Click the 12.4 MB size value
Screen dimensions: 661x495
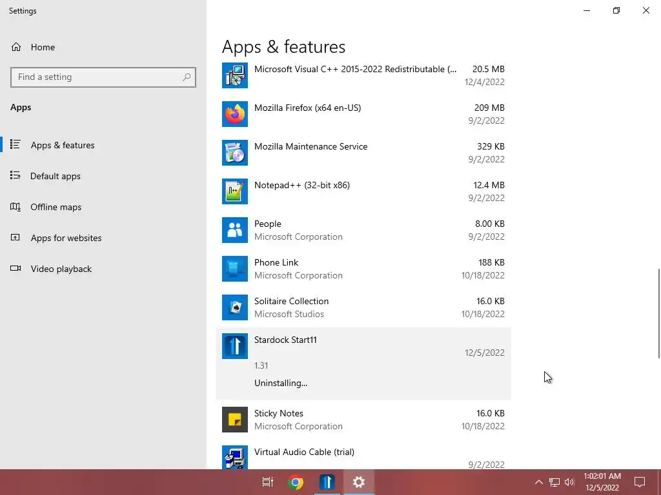tap(489, 185)
